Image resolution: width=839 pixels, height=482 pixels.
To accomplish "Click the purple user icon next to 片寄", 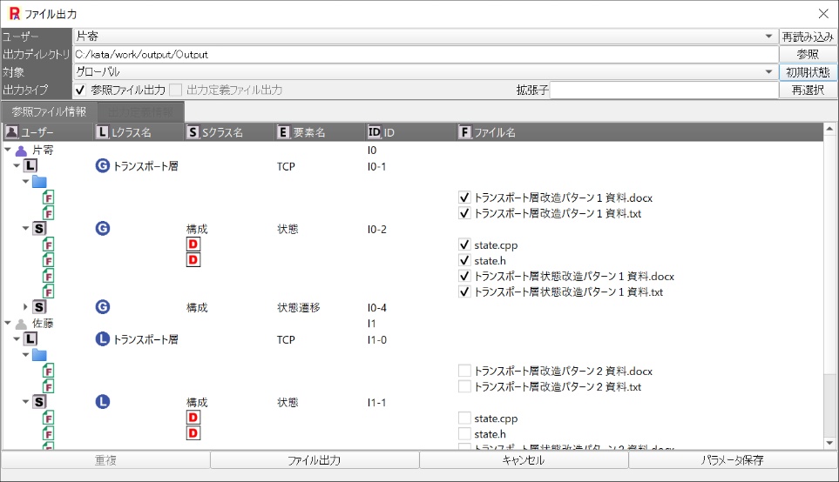I will (x=22, y=151).
